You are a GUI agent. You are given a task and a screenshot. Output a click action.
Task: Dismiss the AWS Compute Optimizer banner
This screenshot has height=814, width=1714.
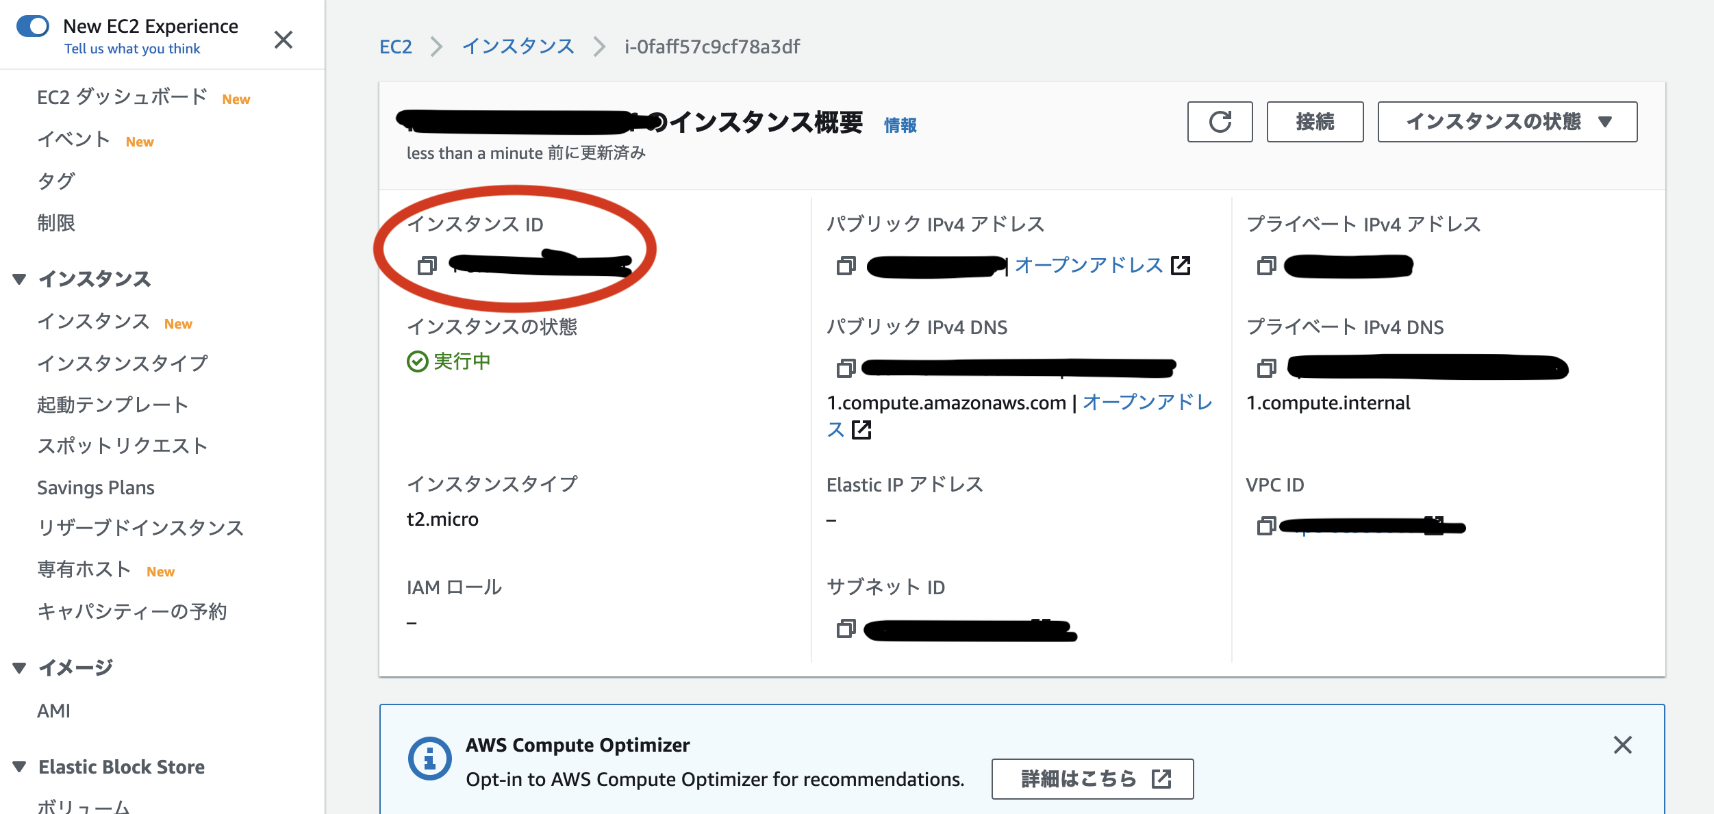1622,745
